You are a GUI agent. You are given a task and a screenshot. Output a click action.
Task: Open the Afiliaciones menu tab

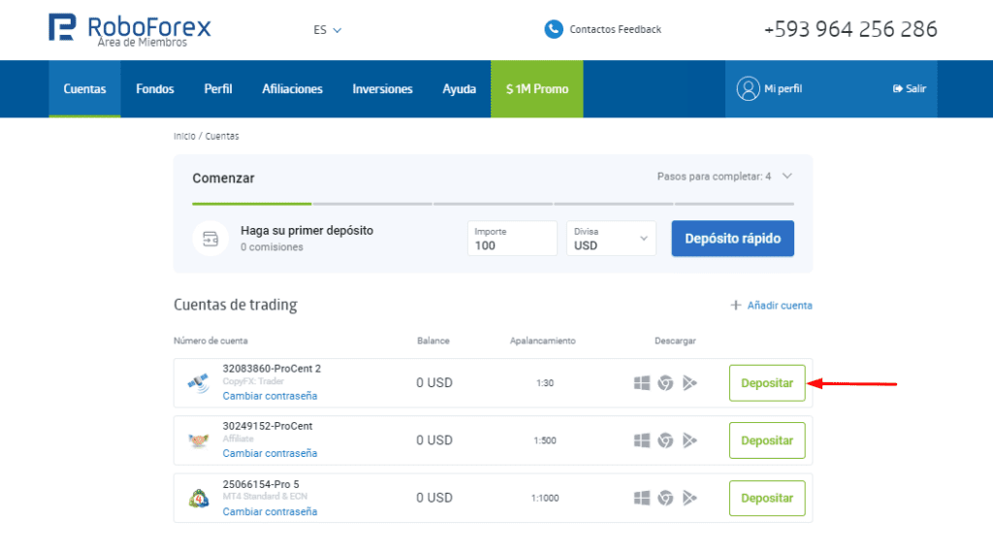click(292, 88)
